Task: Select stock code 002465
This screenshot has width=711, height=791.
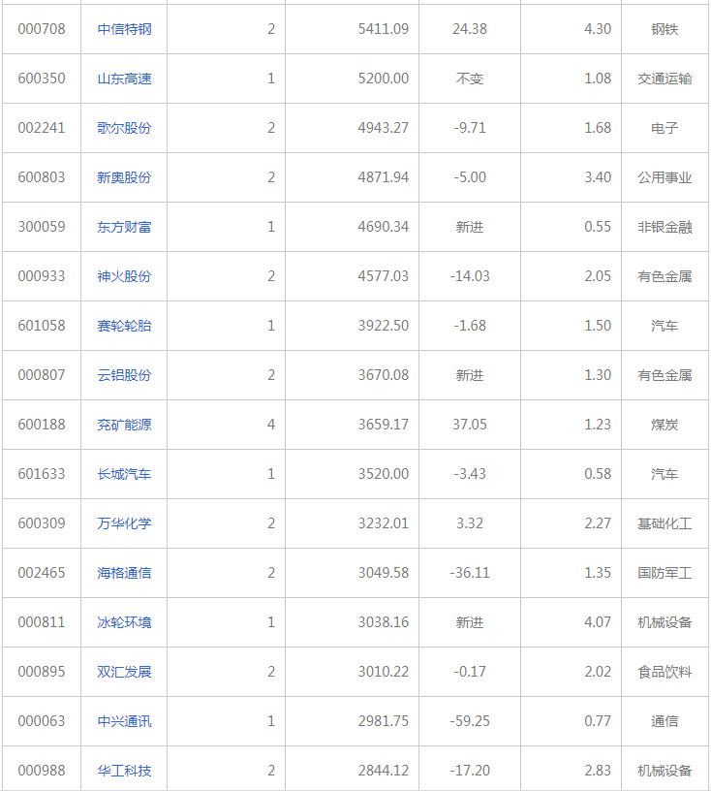Action: coord(42,573)
